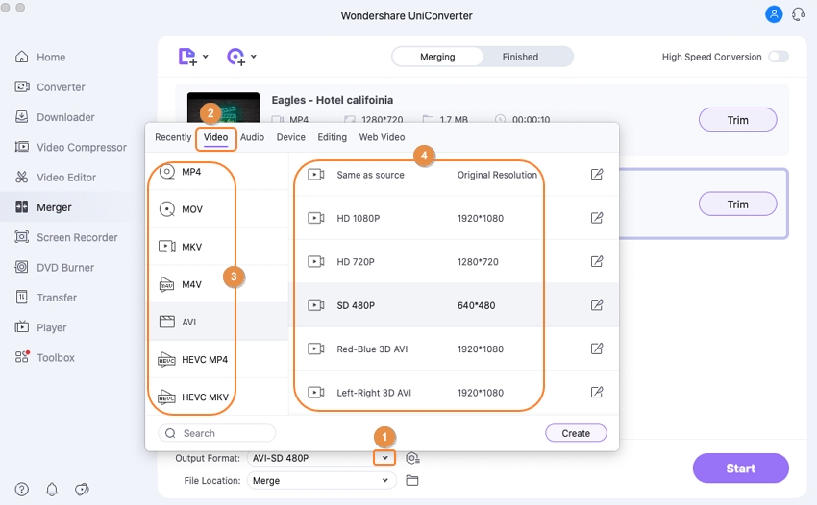Switch to the Audio tab
Image resolution: width=817 pixels, height=505 pixels.
click(252, 137)
